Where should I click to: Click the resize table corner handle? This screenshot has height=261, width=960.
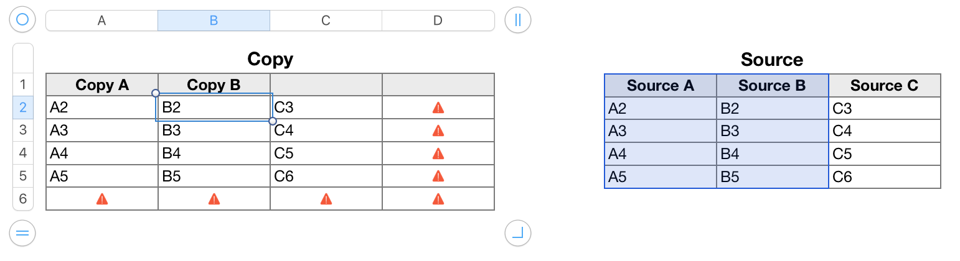(x=517, y=234)
